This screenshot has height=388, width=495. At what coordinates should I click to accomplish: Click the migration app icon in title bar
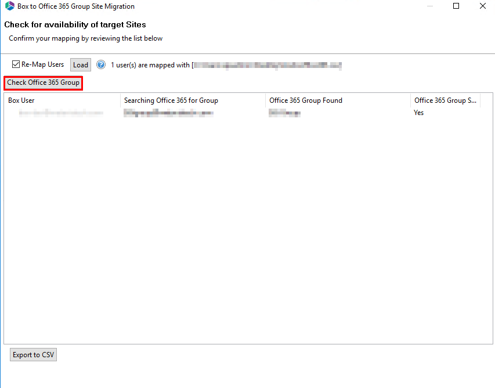pyautogui.click(x=8, y=6)
